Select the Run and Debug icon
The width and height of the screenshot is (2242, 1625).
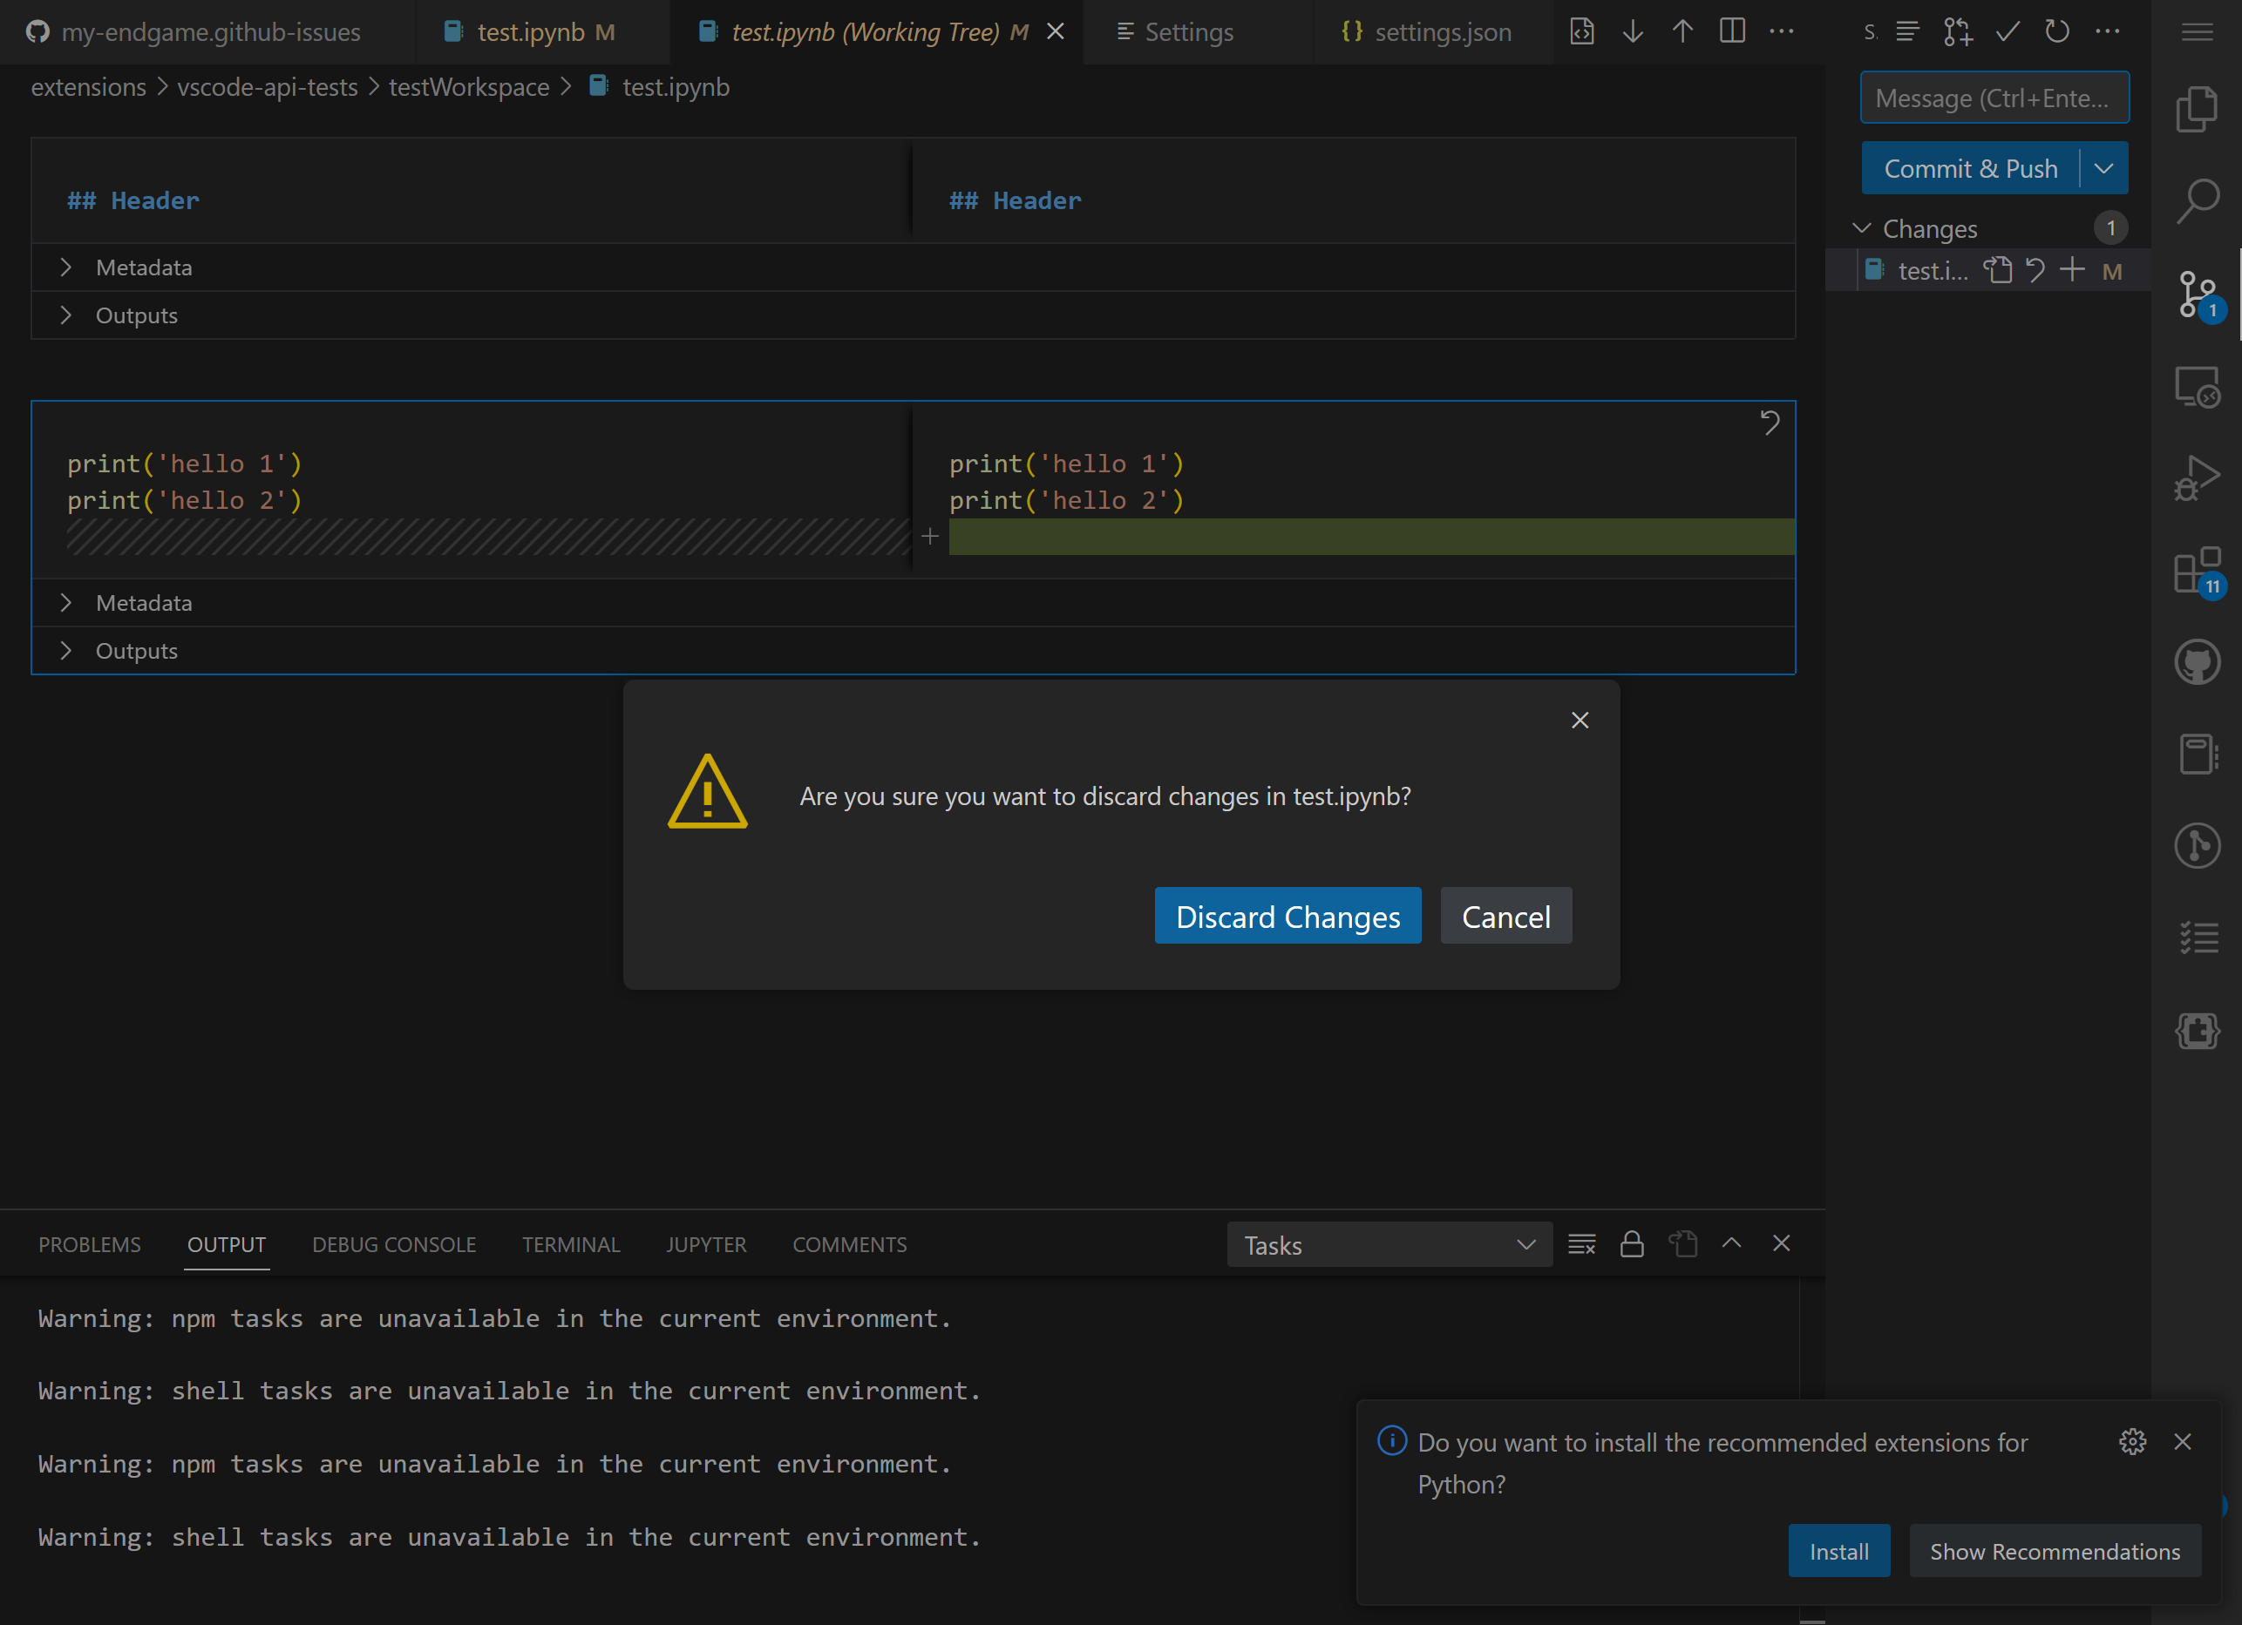point(2198,477)
